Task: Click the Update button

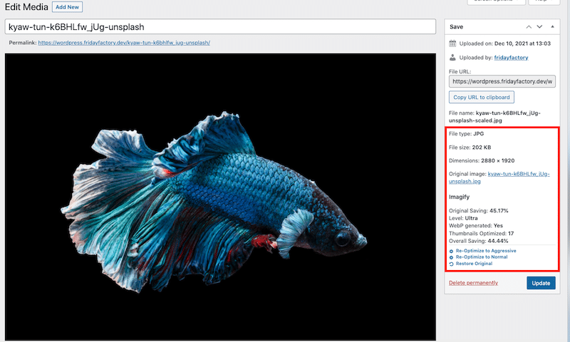Action: (x=541, y=283)
